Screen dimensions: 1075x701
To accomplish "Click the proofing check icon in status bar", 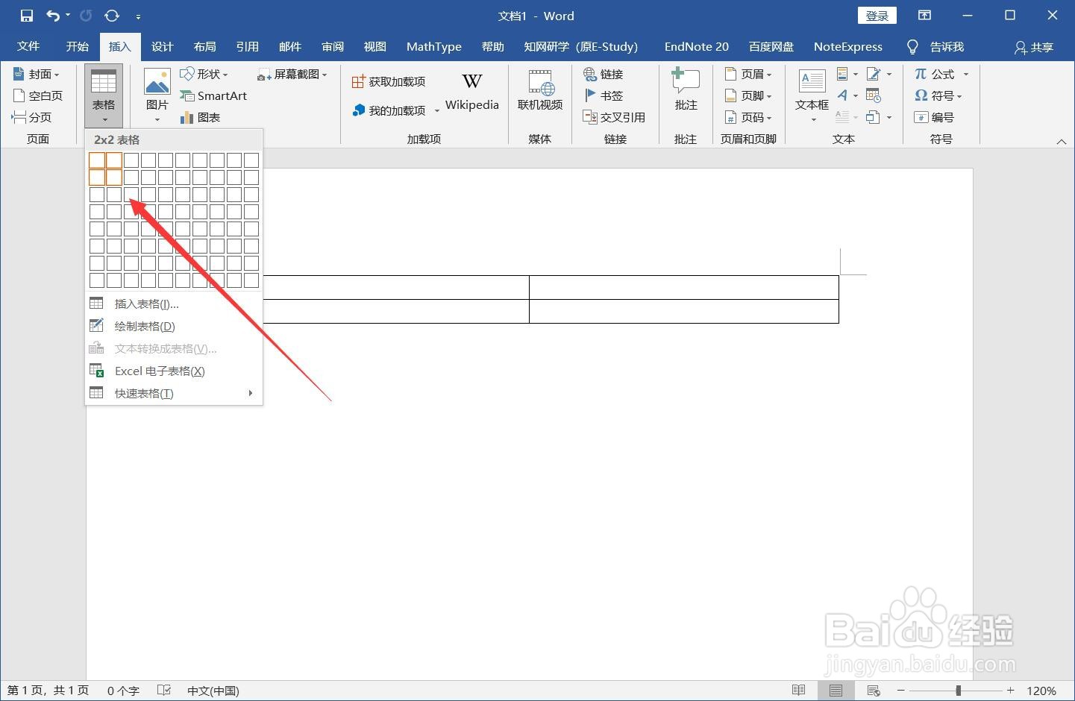I will [x=164, y=691].
